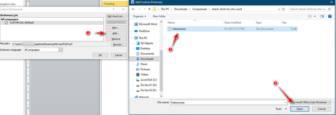
Task: Click Remove in Custom Dictionaries dialog
Action: [116, 39]
